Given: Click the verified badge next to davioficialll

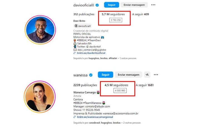Looking at the screenshot, I should (x=97, y=5).
